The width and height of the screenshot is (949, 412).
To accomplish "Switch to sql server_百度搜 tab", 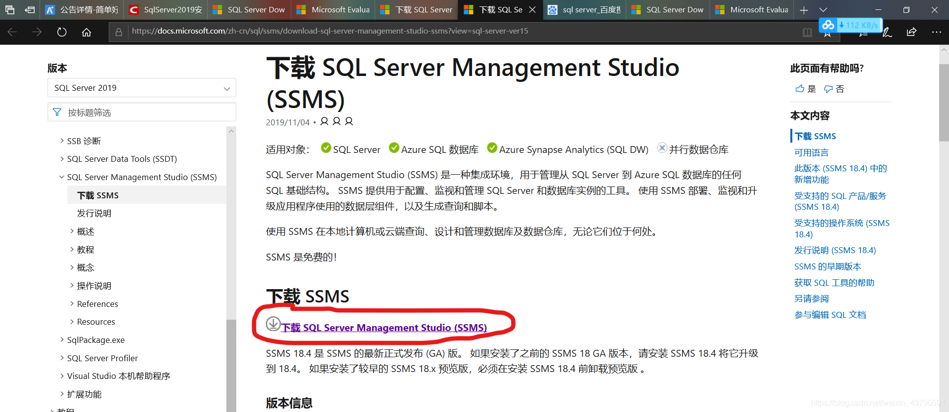I will tap(584, 10).
